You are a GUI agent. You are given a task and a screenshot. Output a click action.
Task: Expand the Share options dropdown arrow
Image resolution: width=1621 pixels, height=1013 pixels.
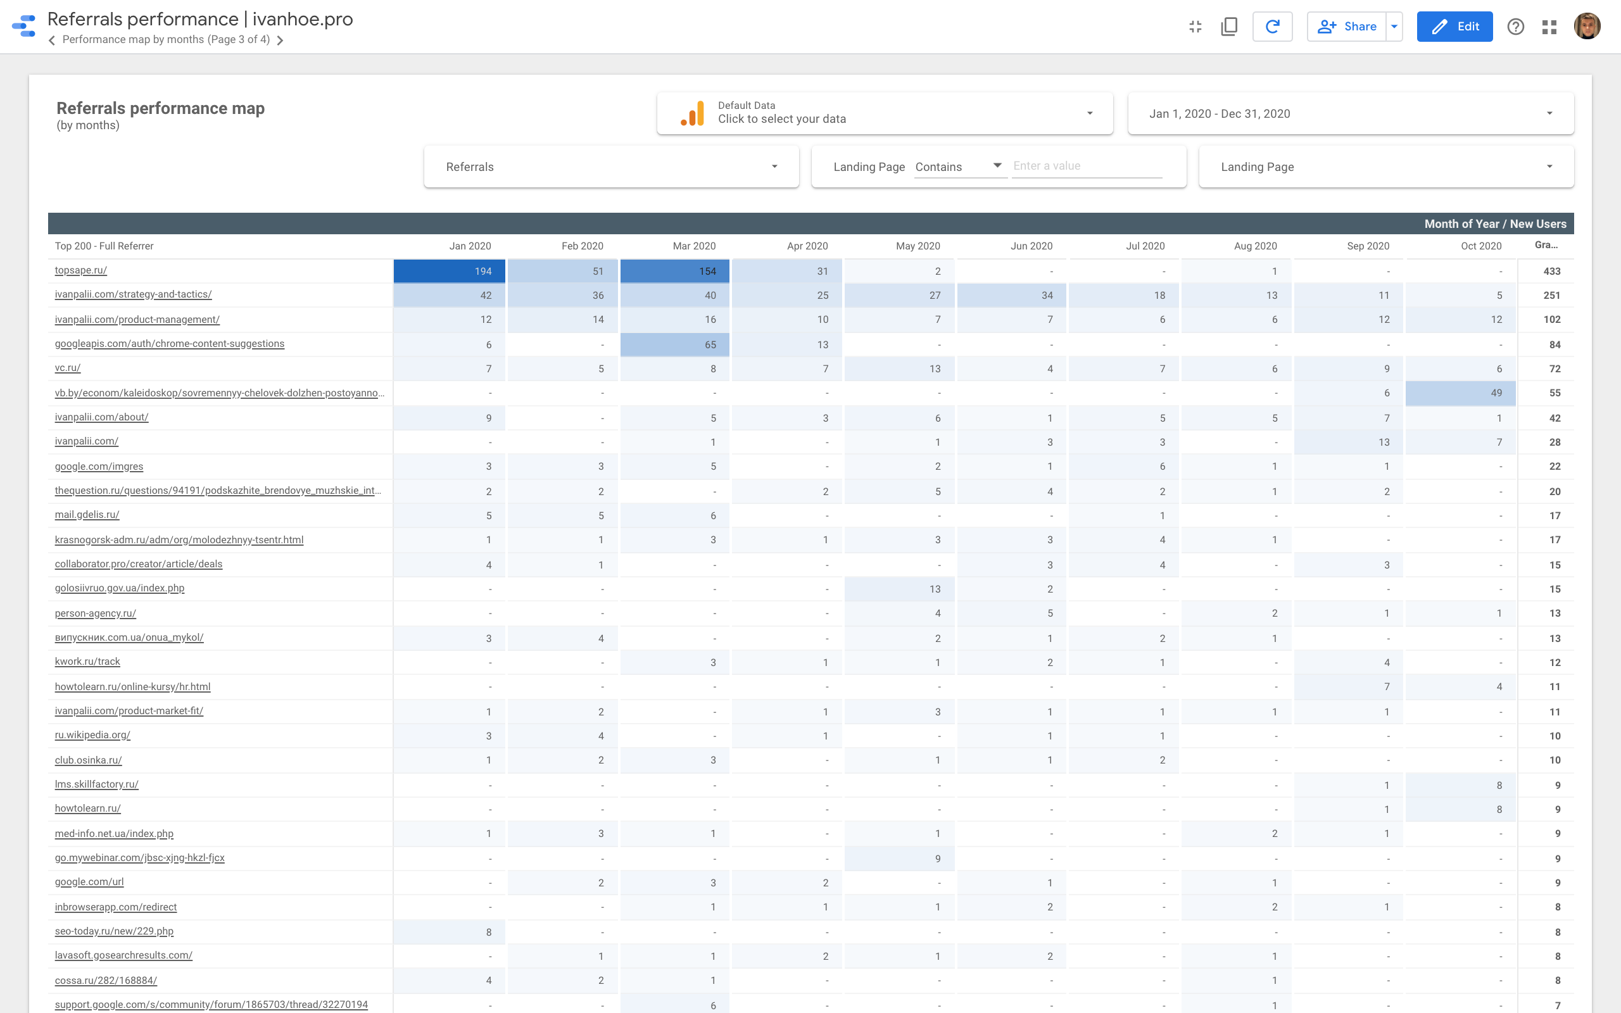(x=1394, y=27)
